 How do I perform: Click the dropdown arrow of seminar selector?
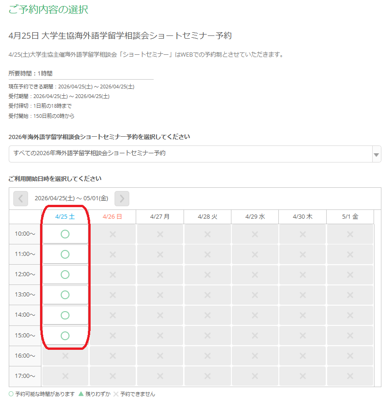tap(376, 155)
